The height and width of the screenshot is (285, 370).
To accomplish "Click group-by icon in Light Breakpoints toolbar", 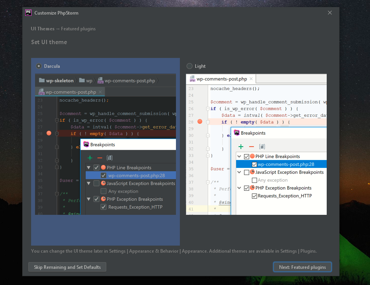I will point(262,147).
